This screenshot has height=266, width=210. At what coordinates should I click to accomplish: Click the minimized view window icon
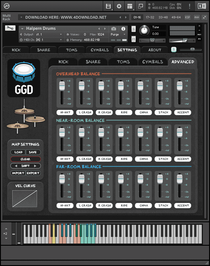140,6
